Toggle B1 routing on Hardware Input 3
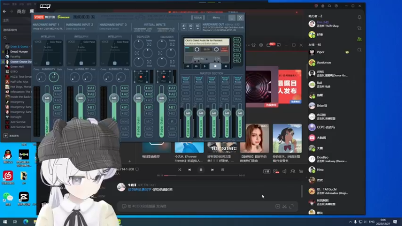Screen dimensions: 402x226 pos(125,107)
